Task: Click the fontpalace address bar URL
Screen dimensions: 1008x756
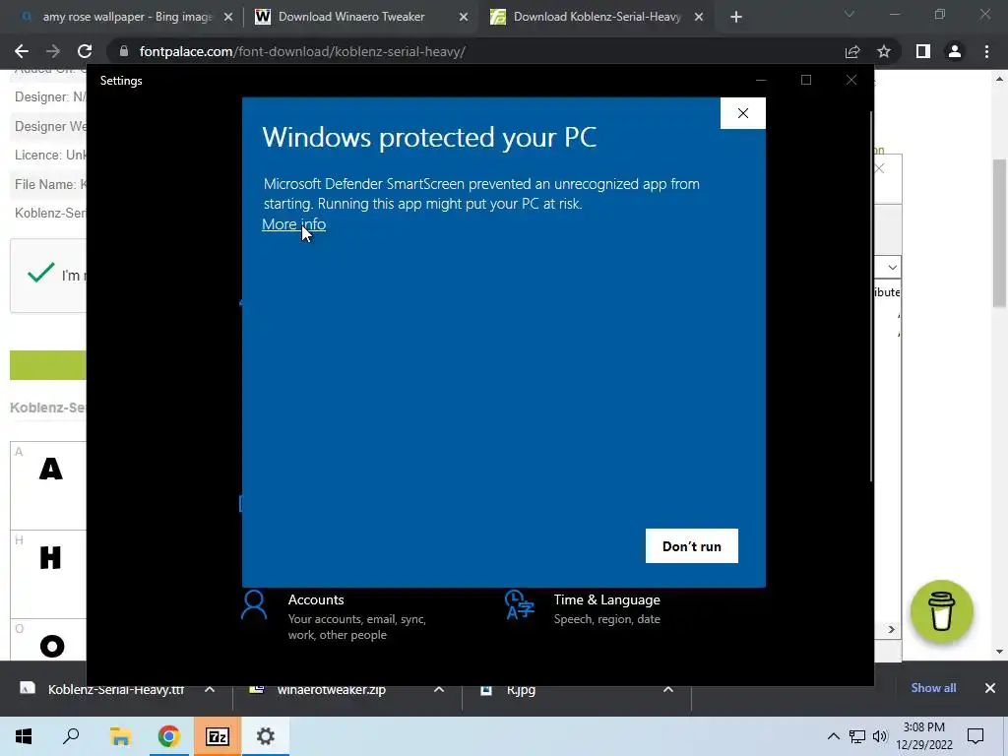Action: 302,51
